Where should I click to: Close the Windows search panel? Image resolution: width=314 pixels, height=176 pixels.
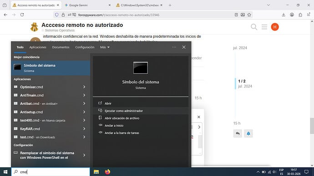pyautogui.click(x=184, y=47)
